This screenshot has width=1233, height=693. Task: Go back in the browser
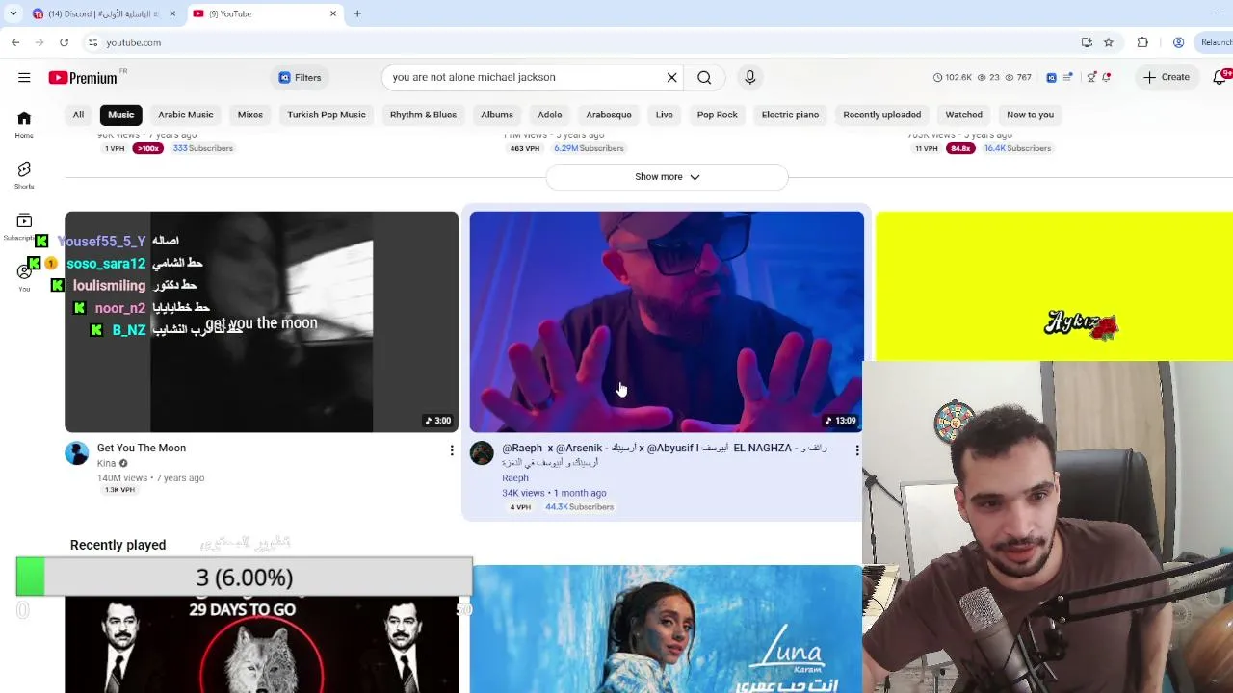[15, 42]
